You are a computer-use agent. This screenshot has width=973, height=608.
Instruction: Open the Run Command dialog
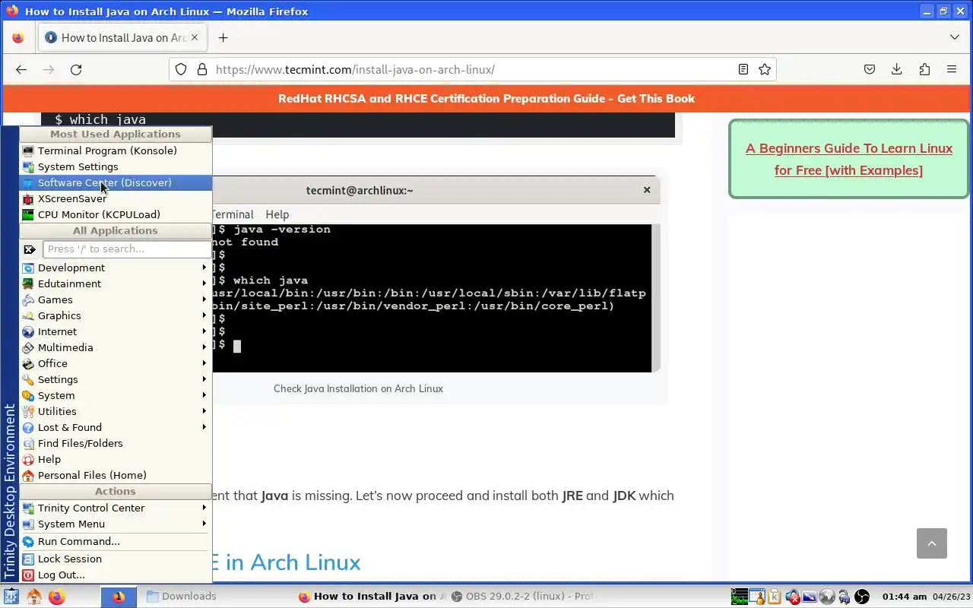click(116, 541)
